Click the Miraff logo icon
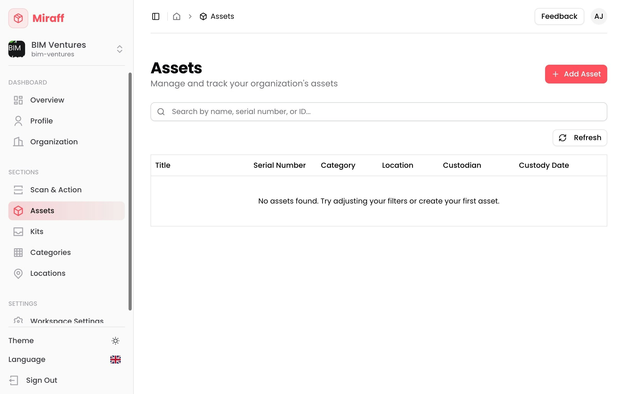This screenshot has width=624, height=394. (x=18, y=18)
